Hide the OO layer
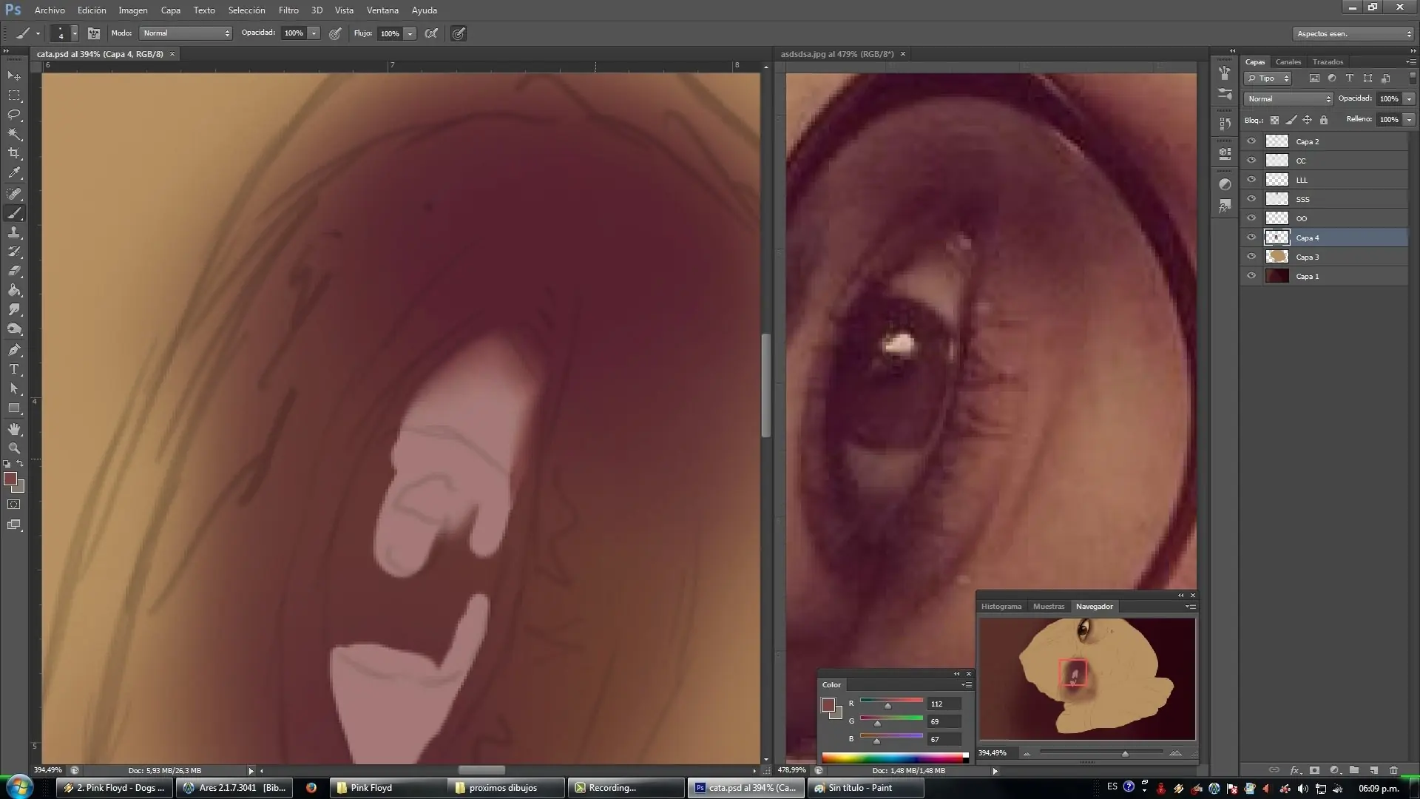Image resolution: width=1420 pixels, height=799 pixels. (x=1251, y=218)
